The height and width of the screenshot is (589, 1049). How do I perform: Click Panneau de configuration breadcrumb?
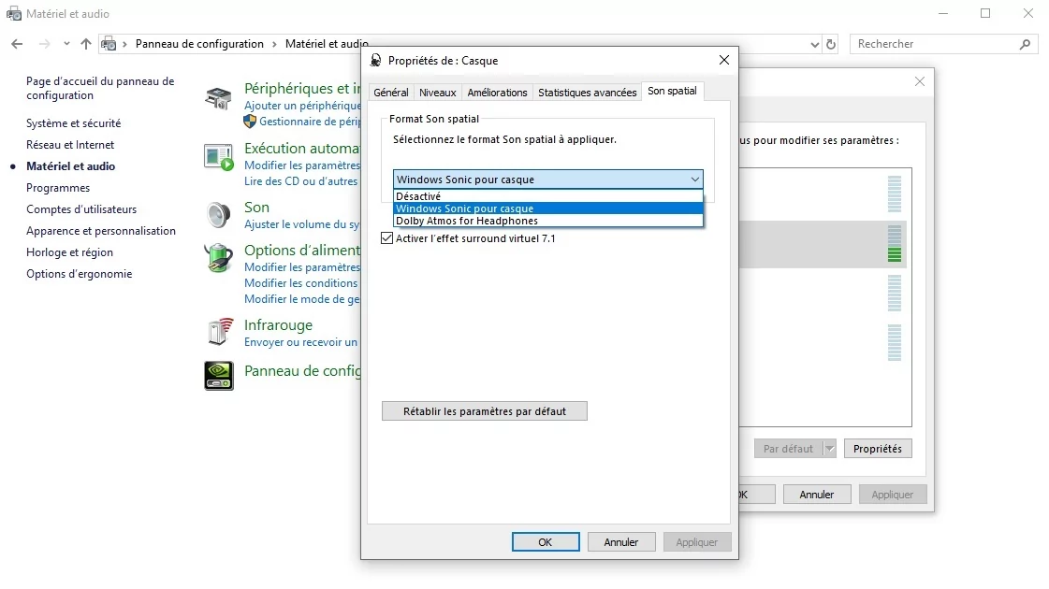point(199,44)
